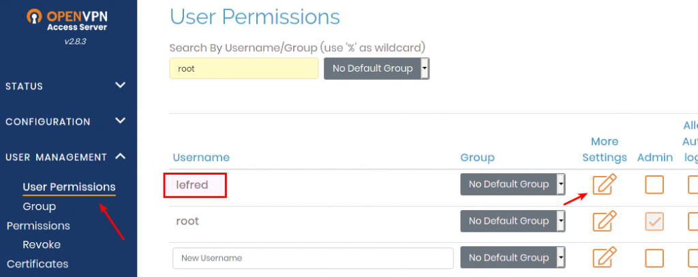Check Admin box for the new user row

point(654,258)
